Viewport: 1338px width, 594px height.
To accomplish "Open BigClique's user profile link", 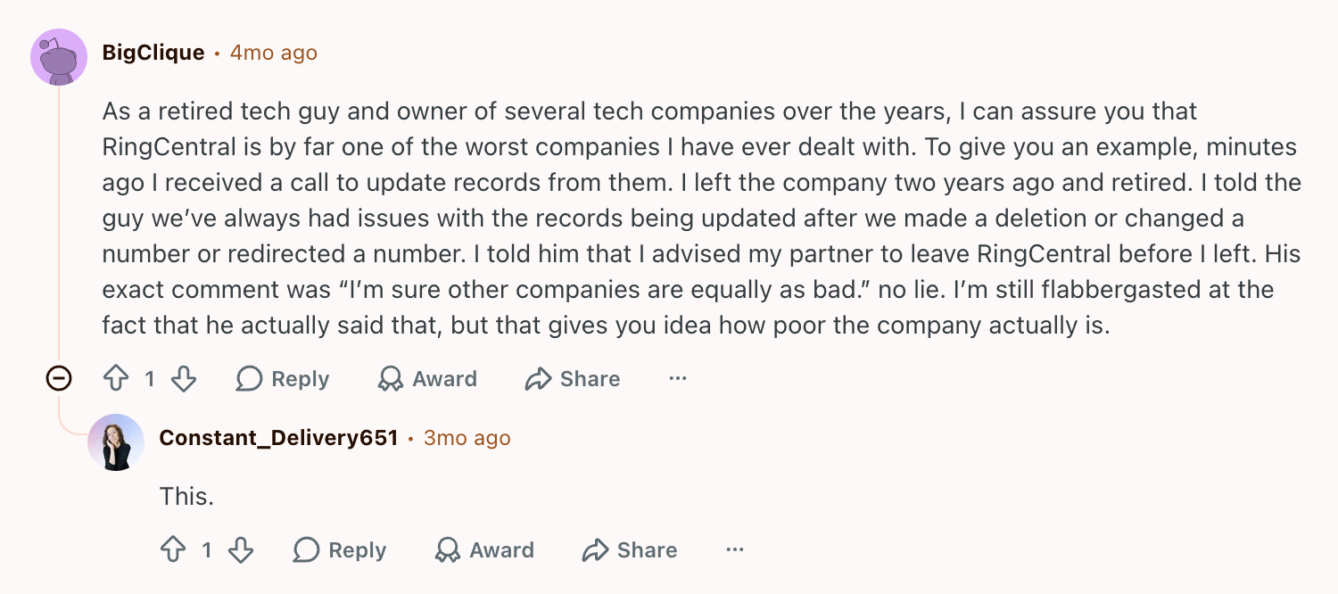I will (153, 53).
